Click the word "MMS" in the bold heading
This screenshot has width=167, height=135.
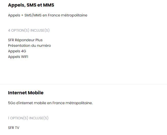pos(48,5)
